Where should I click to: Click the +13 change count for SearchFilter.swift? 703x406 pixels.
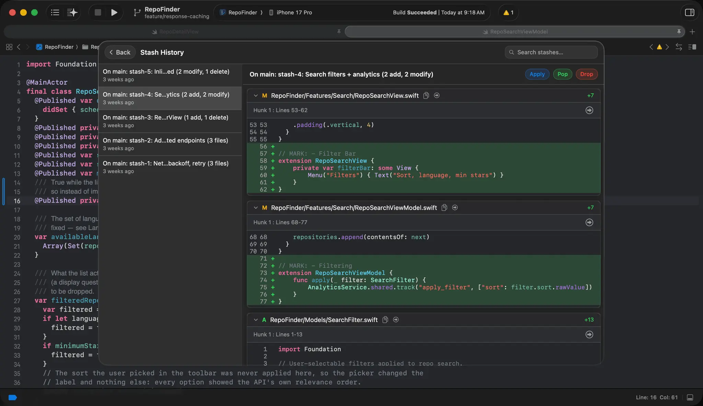[589, 320]
